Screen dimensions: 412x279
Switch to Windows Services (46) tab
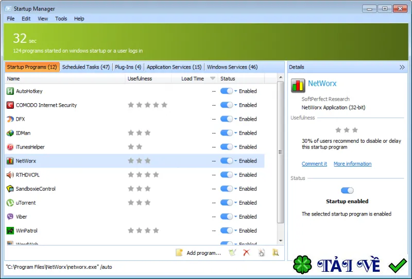pos(232,67)
